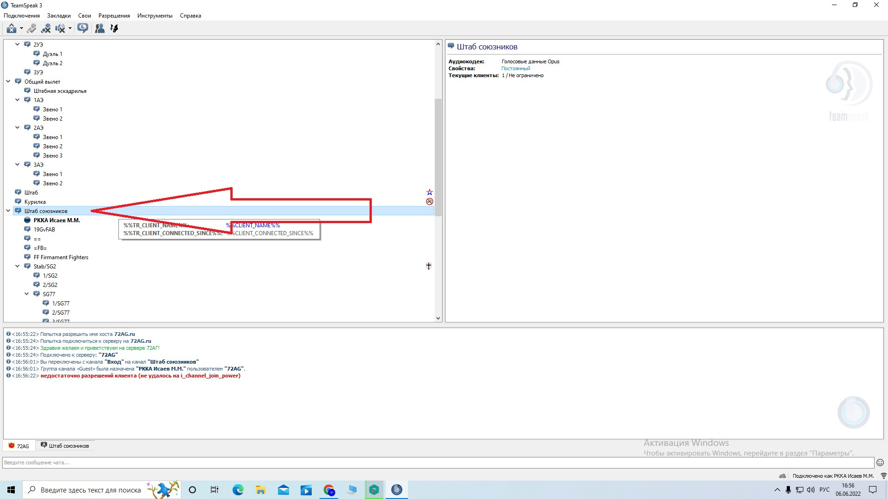Toggle the Away status toolbar button

(12, 29)
